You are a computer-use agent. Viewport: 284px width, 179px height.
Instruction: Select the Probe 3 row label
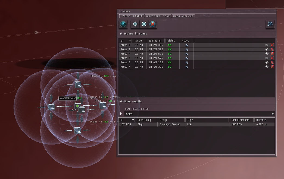tap(125, 58)
